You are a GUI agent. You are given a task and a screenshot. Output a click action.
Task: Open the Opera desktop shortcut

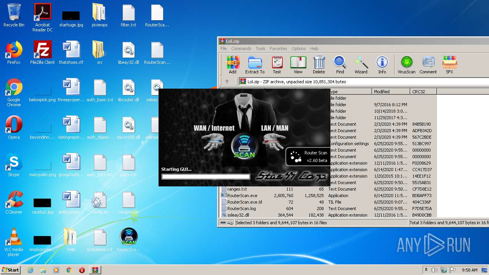14,128
